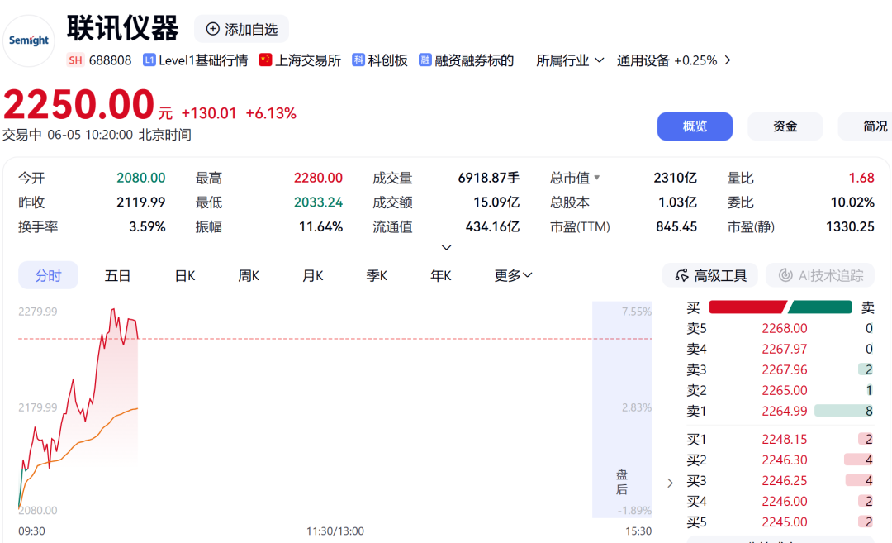Click the 买1 price 2248.15
The width and height of the screenshot is (892, 543).
click(785, 440)
